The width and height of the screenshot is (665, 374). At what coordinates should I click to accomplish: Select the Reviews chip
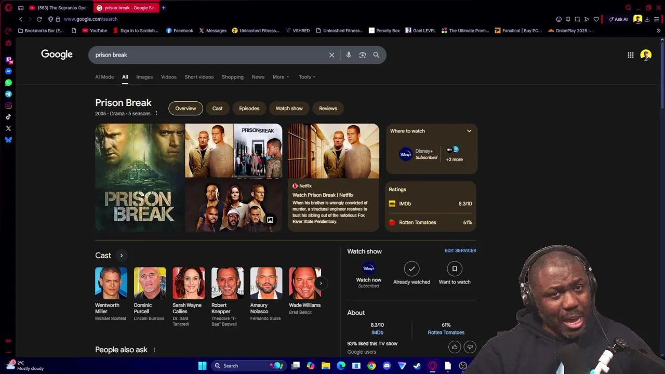(328, 109)
